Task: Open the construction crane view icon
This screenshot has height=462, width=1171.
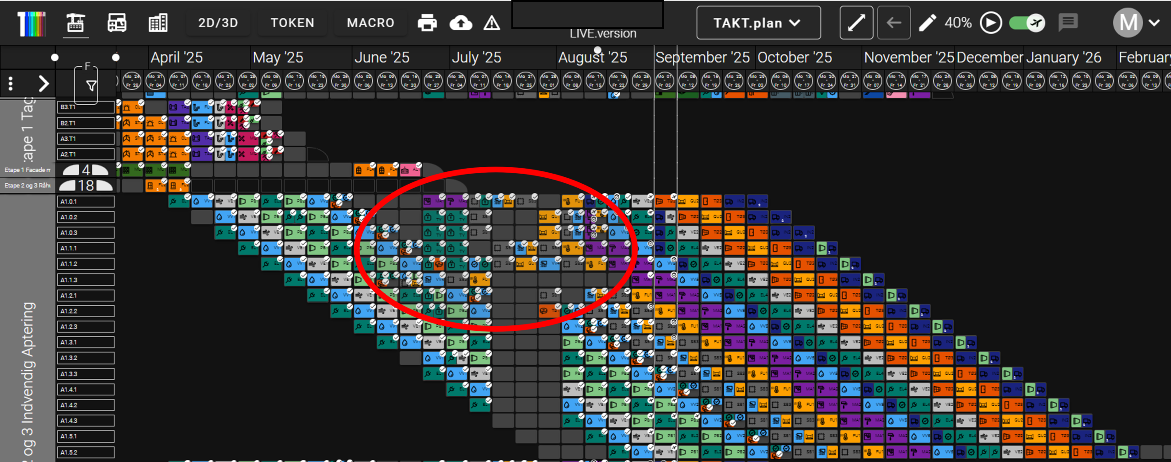Action: point(75,23)
